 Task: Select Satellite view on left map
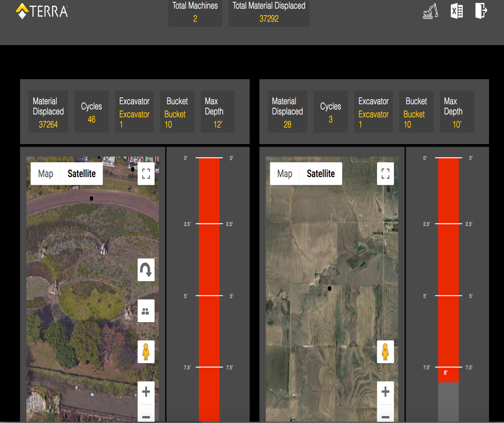click(x=82, y=174)
